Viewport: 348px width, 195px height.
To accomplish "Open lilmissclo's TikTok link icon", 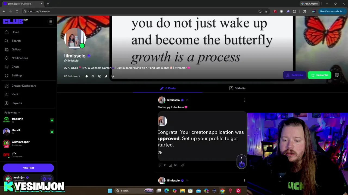I will [106, 76].
